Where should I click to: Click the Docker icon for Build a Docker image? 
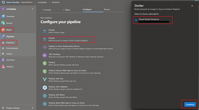pyautogui.click(x=45, y=31)
